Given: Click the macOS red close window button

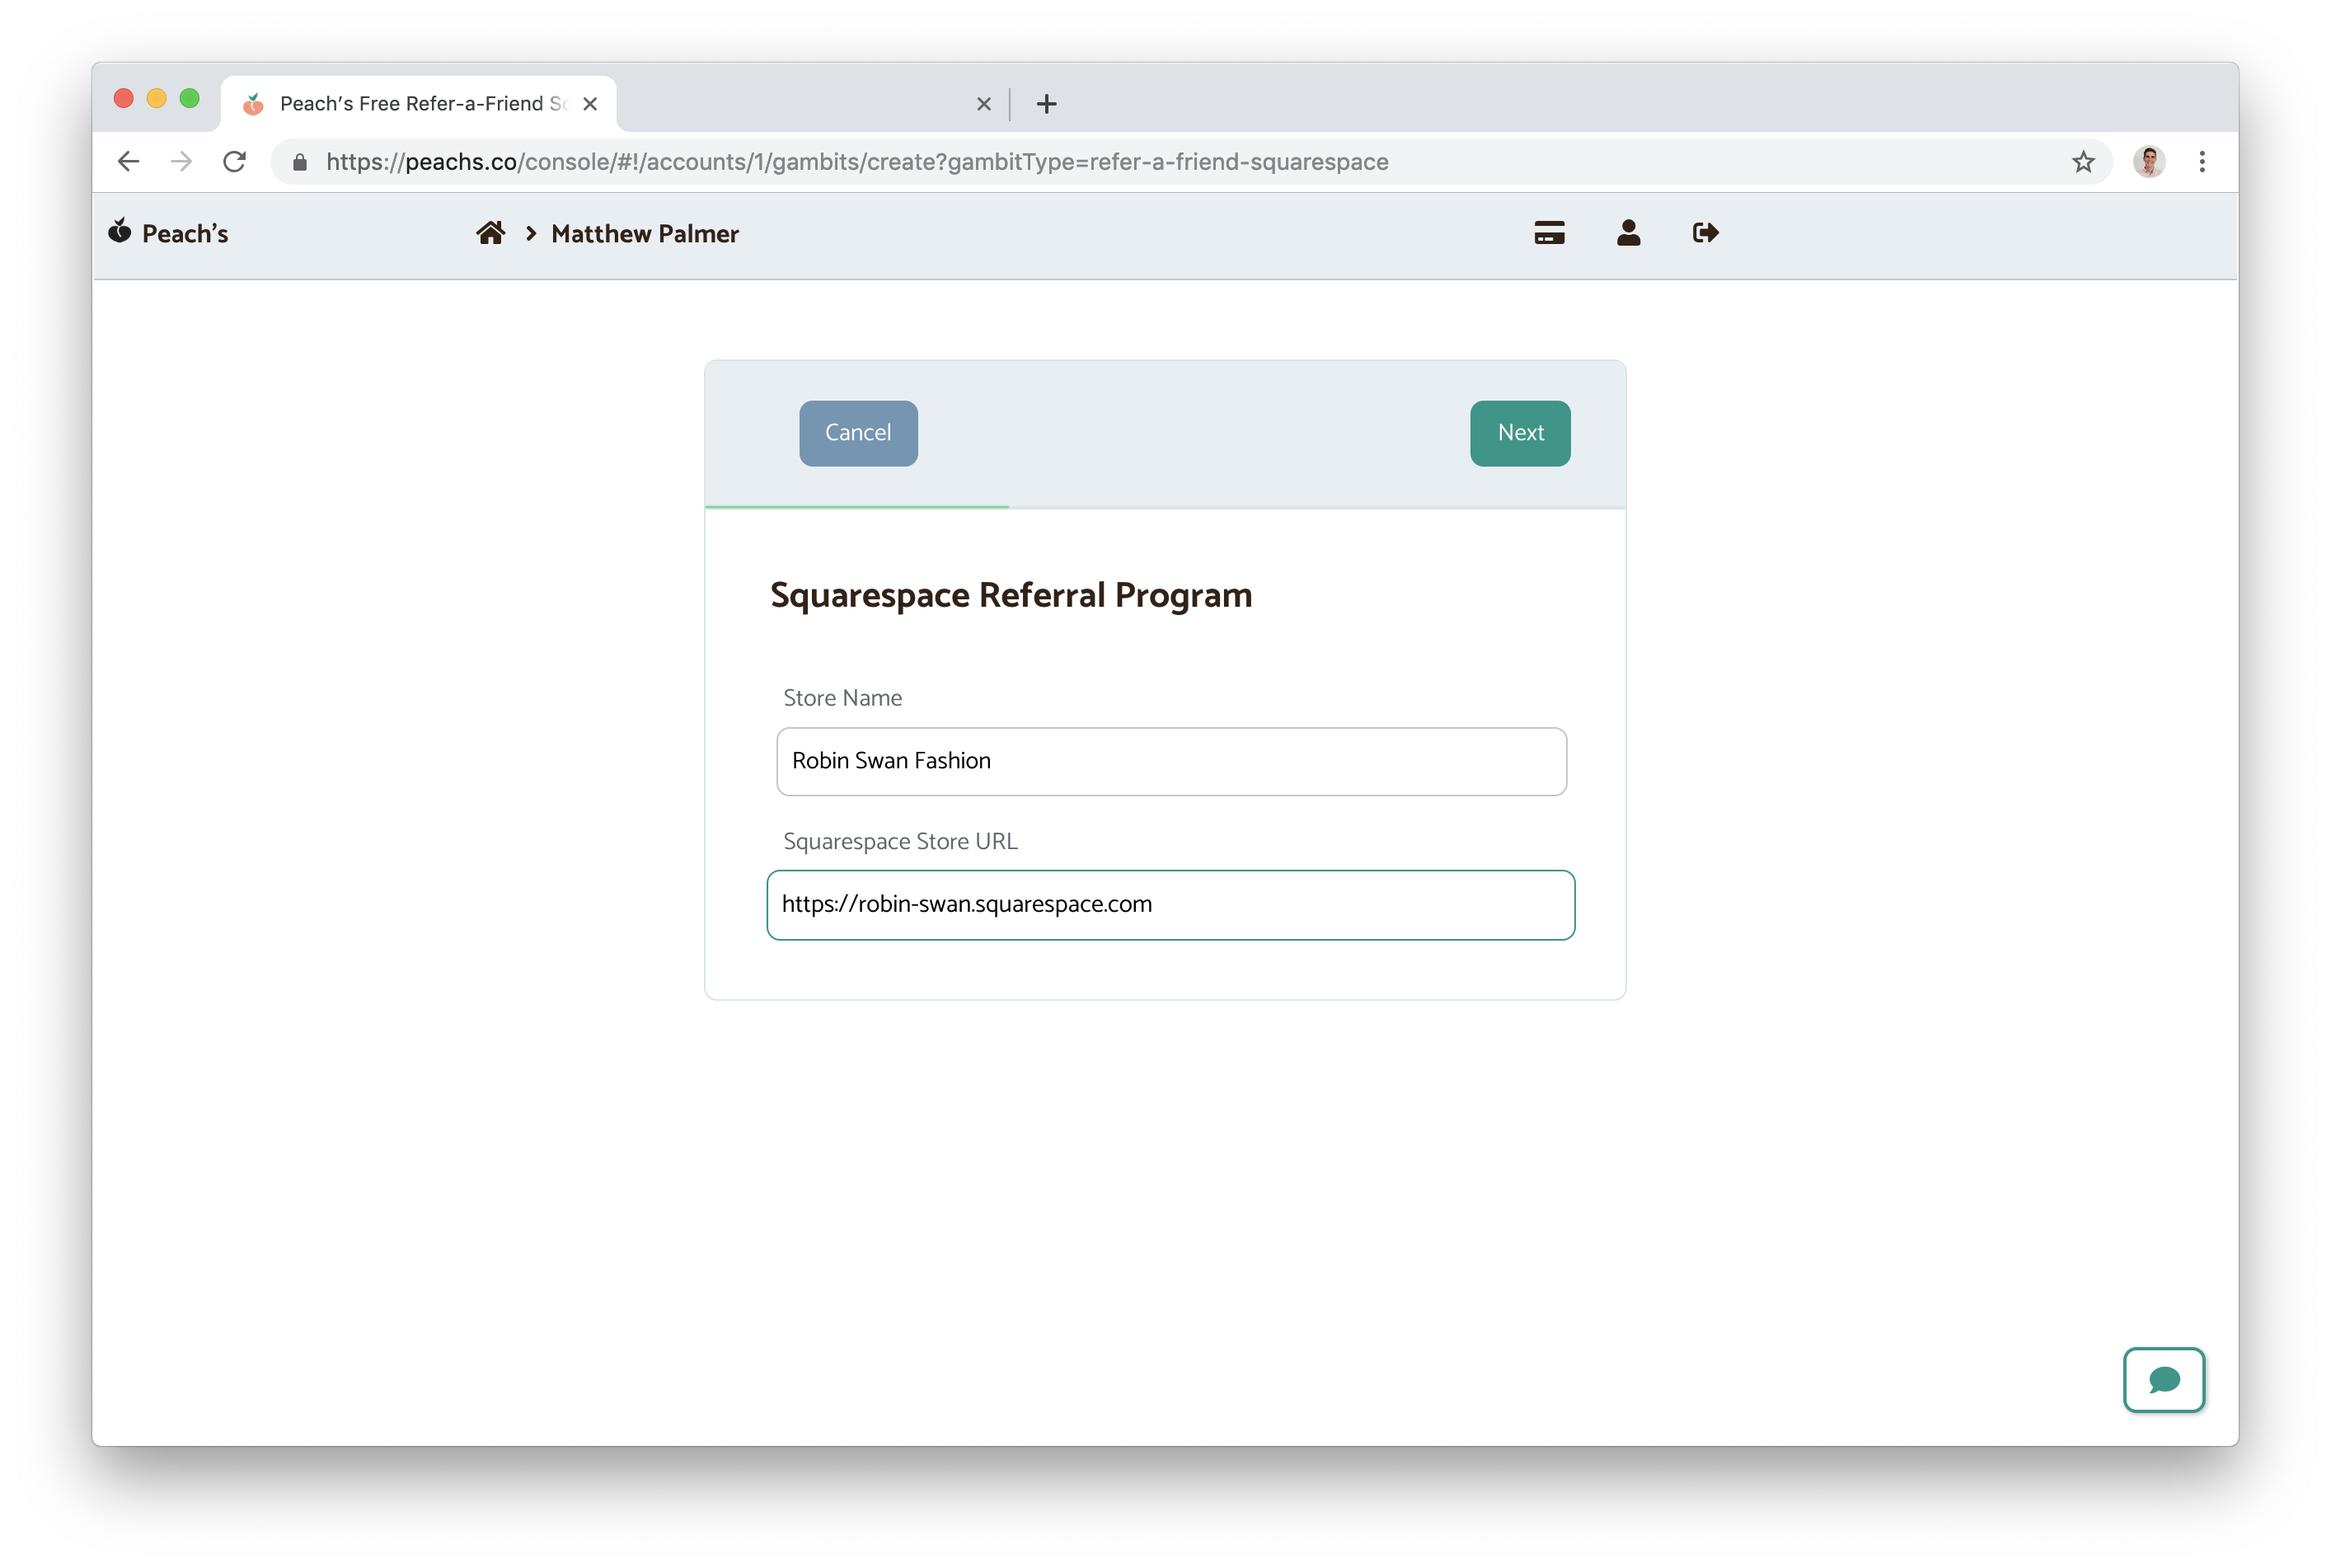Looking at the screenshot, I should (x=124, y=98).
